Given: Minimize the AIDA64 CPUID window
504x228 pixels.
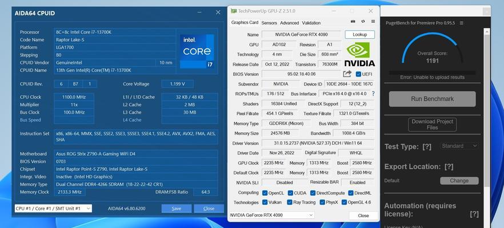Looking at the screenshot, I should [x=199, y=13].
